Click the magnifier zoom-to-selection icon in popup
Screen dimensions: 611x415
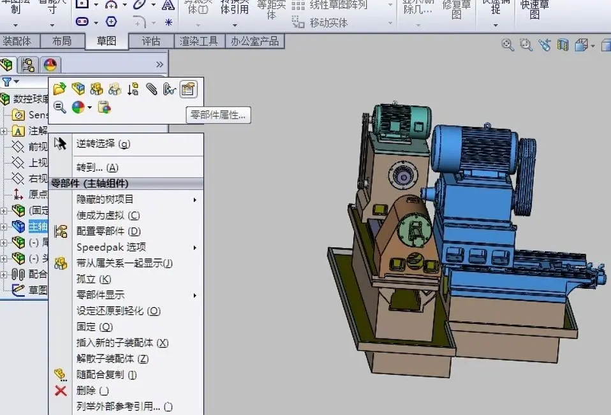tap(59, 107)
